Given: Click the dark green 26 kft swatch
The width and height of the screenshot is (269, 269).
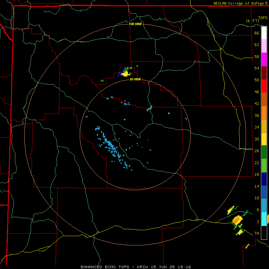Looking at the screenshot, I should coord(264,152).
